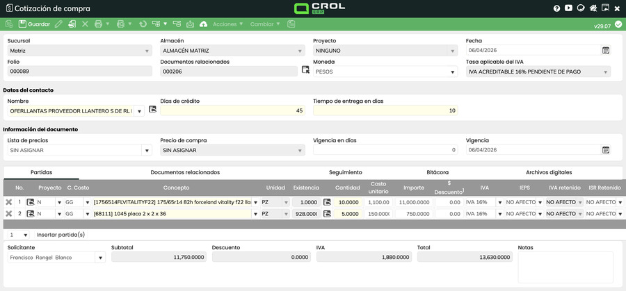The width and height of the screenshot is (626, 291).
Task: Click the cloud upload icon in toolbar
Action: tap(203, 24)
